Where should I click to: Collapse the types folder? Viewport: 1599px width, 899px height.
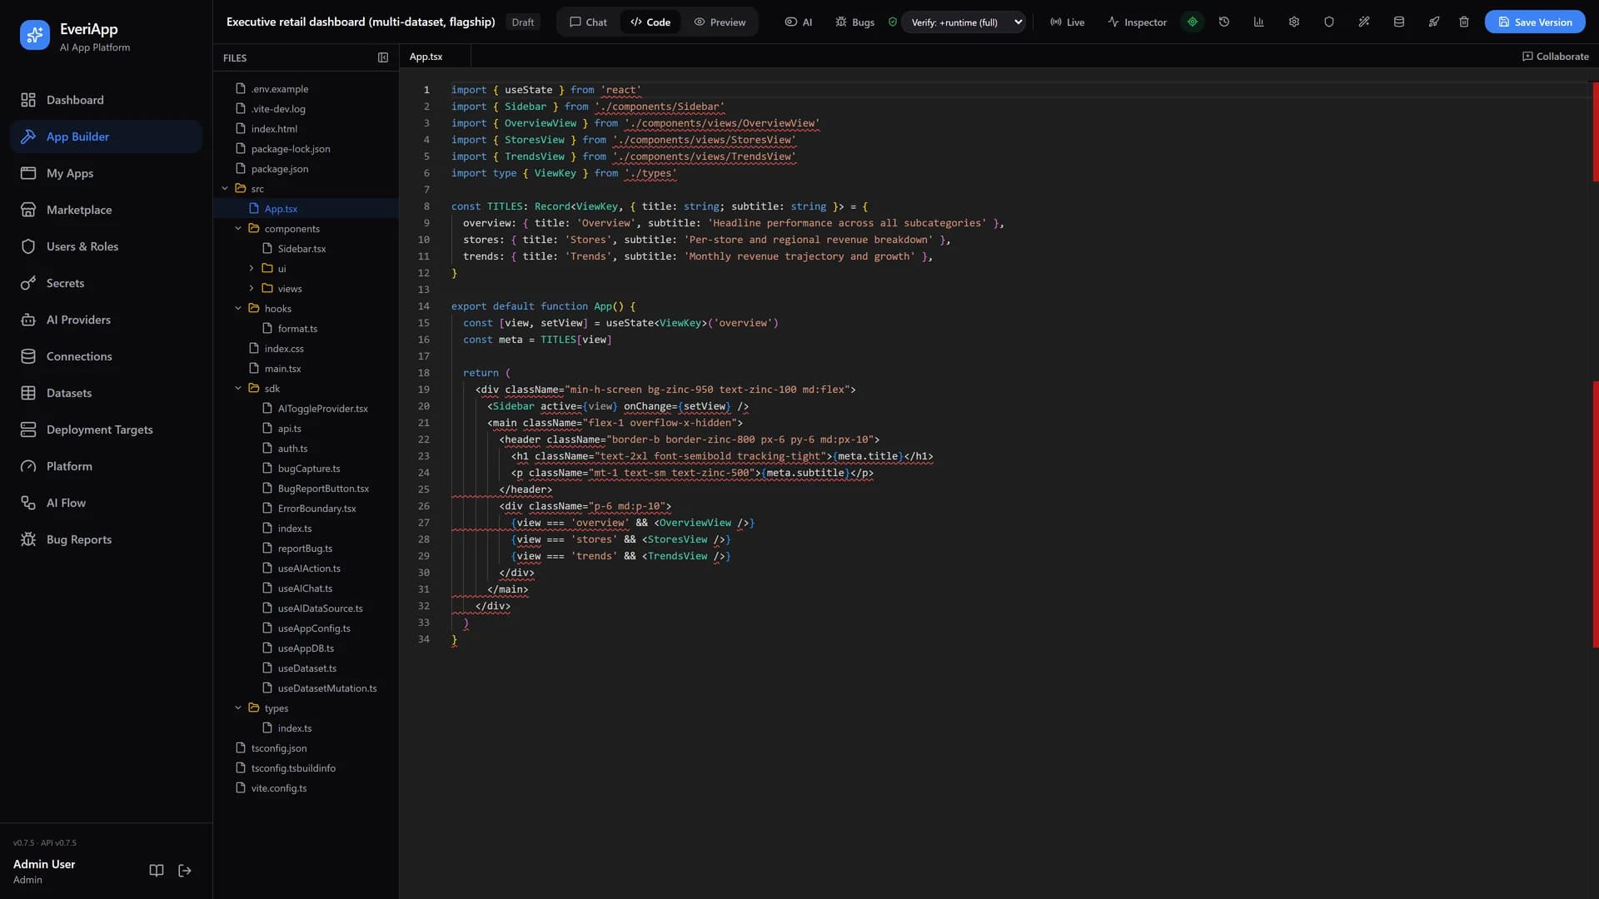tap(238, 708)
